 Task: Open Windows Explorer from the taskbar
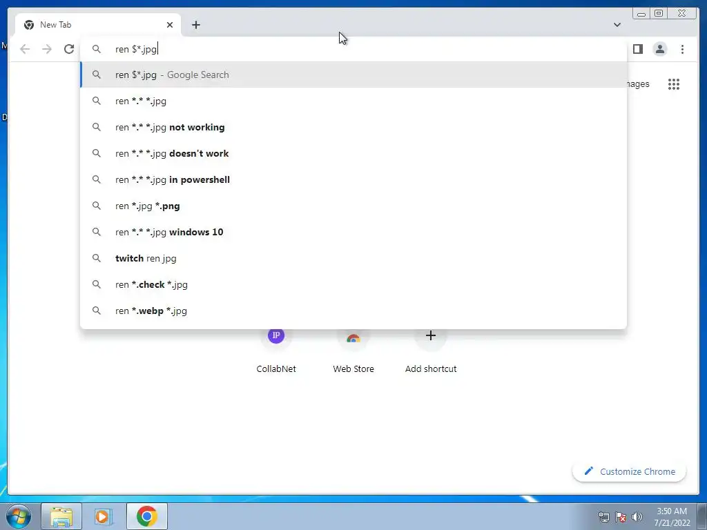coord(61,516)
